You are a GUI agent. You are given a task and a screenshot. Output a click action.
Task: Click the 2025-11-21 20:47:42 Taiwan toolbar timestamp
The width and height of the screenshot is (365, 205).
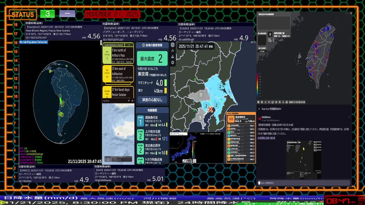tap(297, 102)
